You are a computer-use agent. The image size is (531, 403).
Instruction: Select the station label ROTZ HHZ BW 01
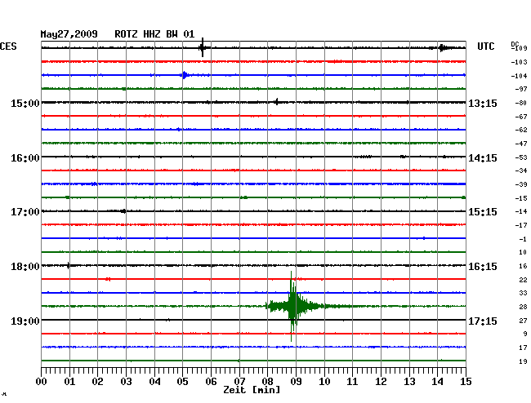[x=154, y=34]
